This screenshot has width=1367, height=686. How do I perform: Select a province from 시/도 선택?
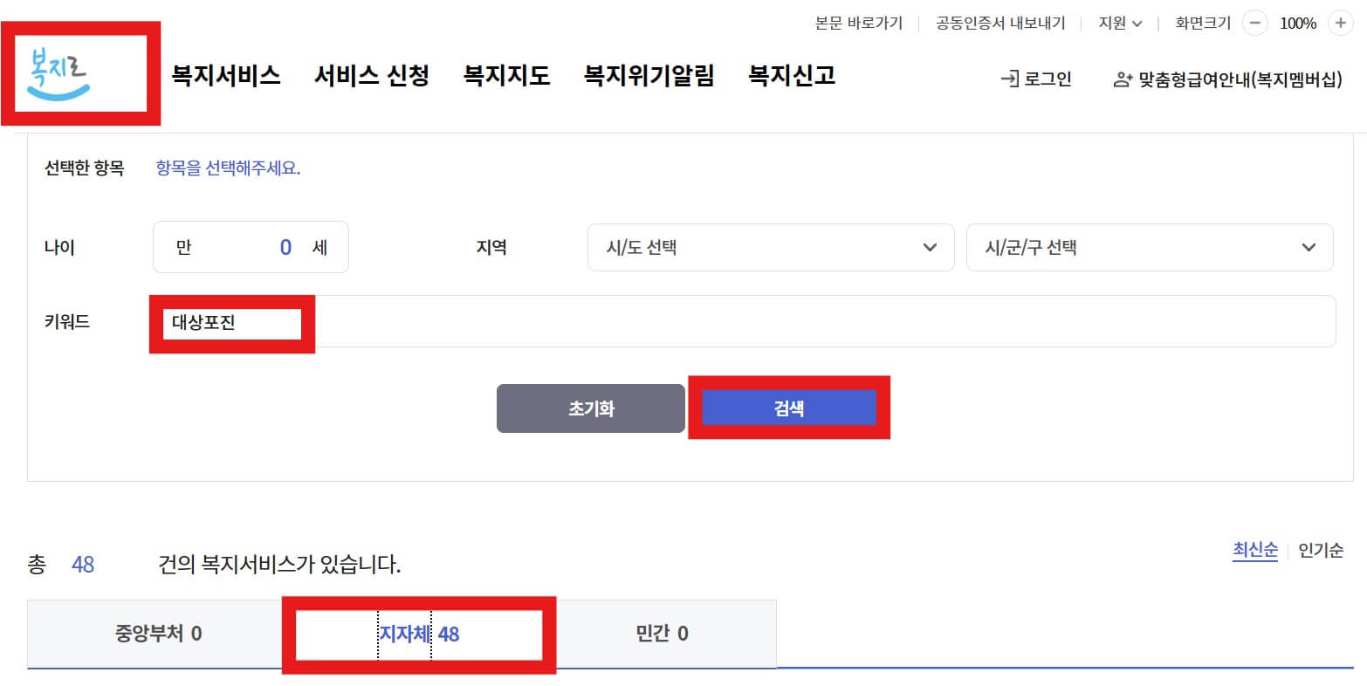click(x=768, y=248)
